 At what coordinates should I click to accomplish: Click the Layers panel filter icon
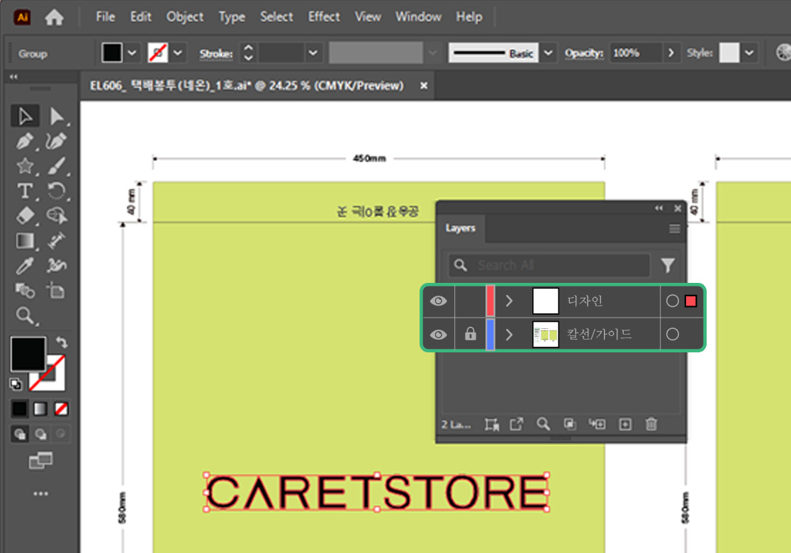coord(668,265)
